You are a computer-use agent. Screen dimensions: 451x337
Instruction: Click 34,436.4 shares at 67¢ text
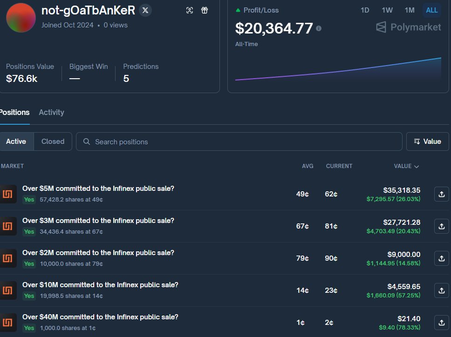71,231
